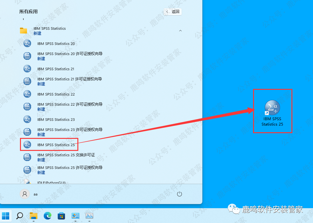Launch IBM SPSS Statistics 25 许可证授权向导
This screenshot has height=223, width=313.
coord(70,170)
